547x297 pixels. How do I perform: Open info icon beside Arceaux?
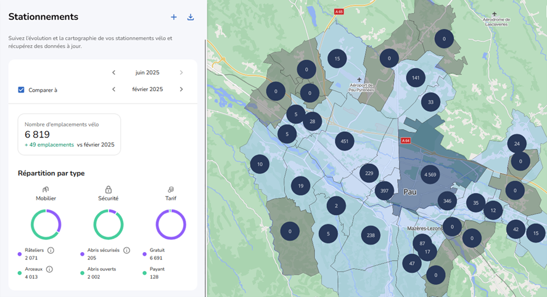click(x=49, y=269)
